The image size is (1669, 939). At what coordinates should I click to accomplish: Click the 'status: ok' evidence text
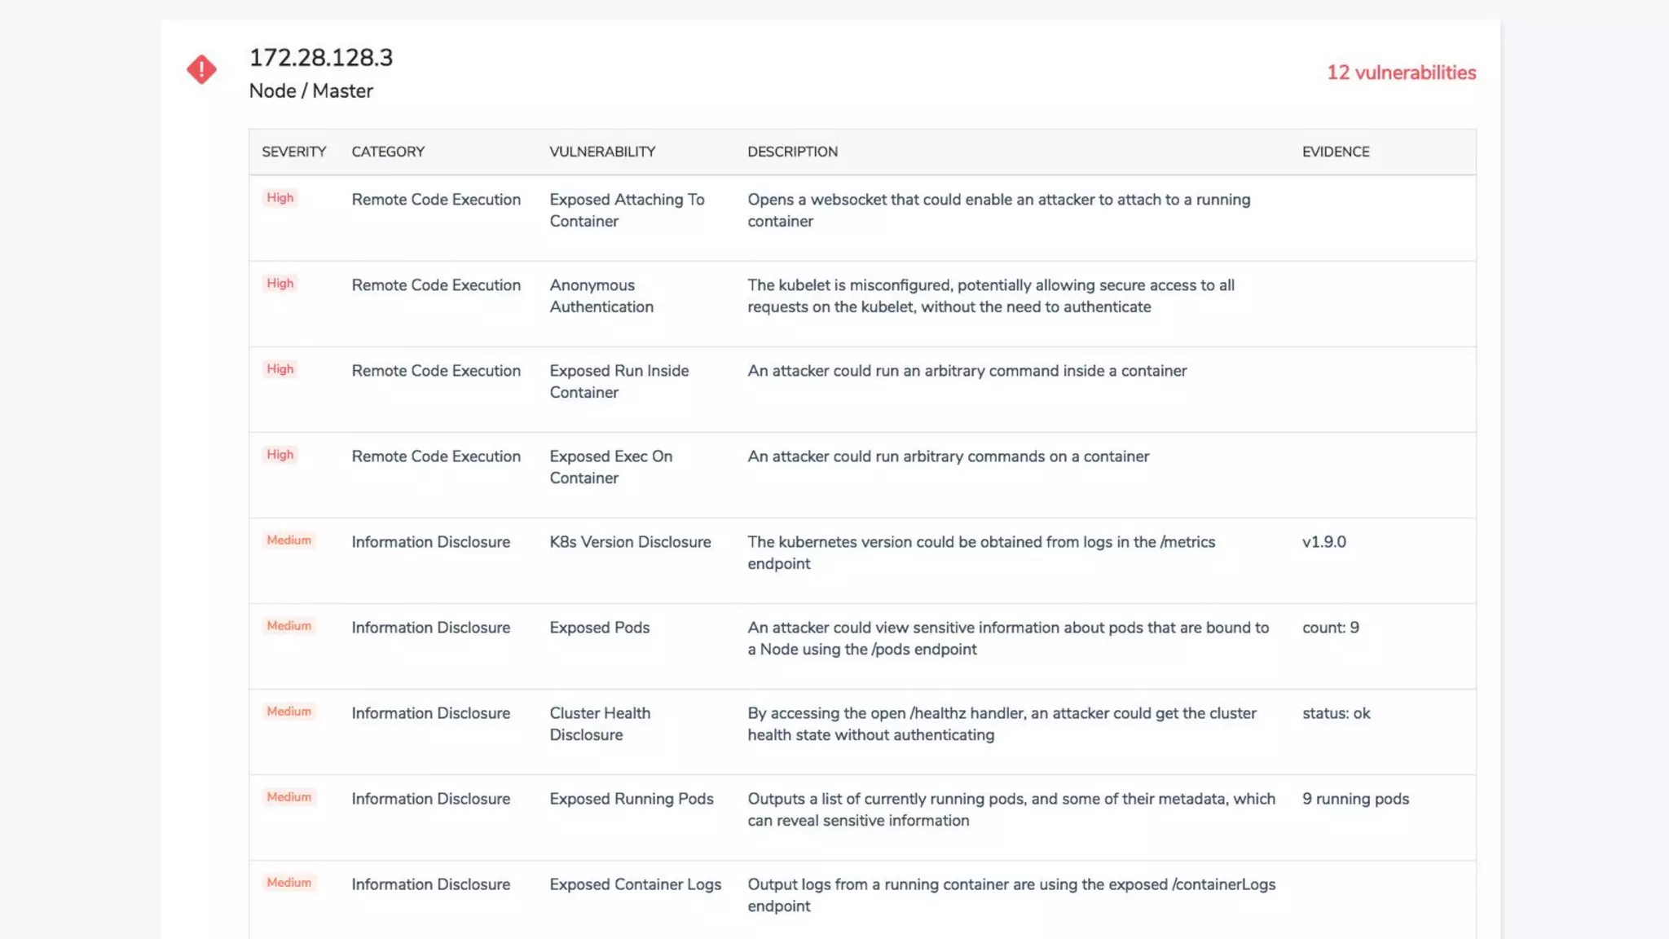tap(1336, 713)
